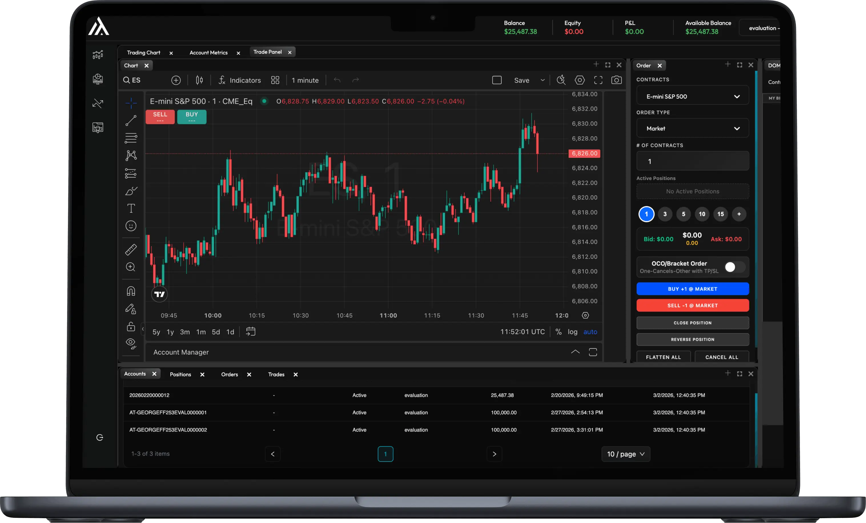This screenshot has width=866, height=523.
Task: Click the logout icon in left sidebar
Action: [100, 437]
